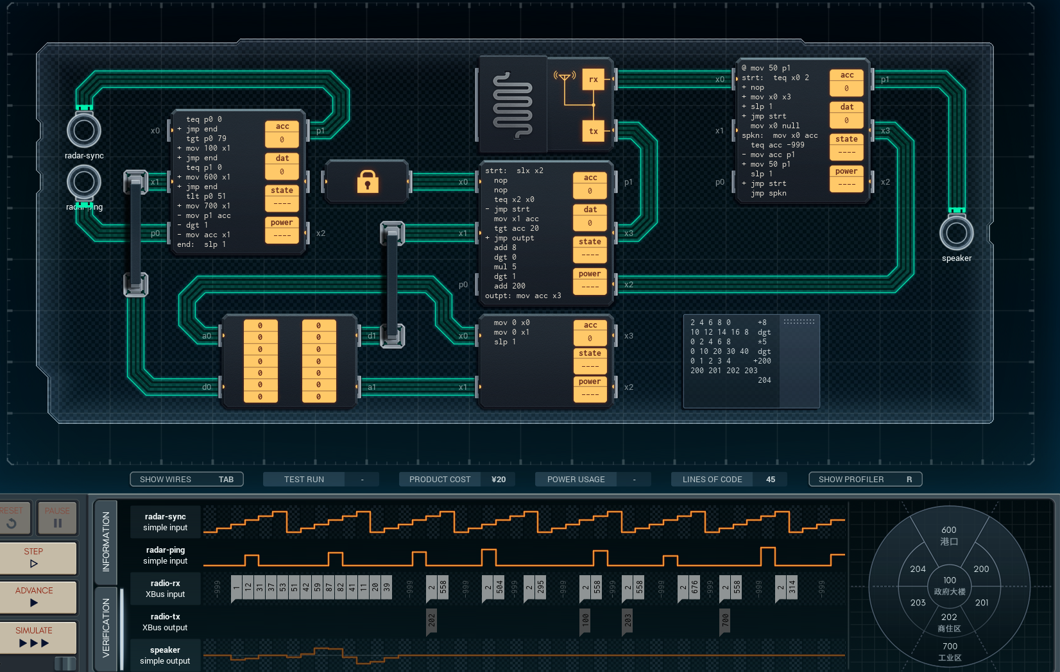Click the speaker output connector
Image resolution: width=1060 pixels, height=672 pixels.
point(956,233)
